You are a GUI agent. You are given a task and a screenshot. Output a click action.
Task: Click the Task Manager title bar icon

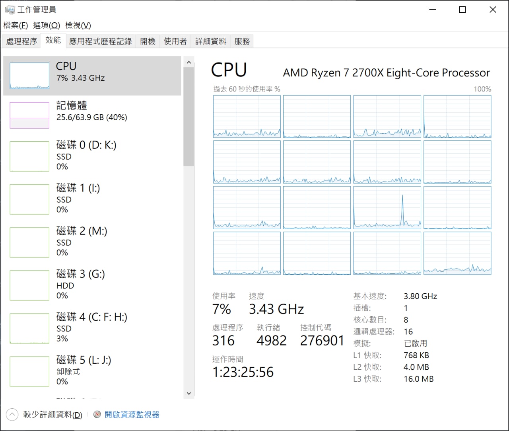click(x=10, y=9)
